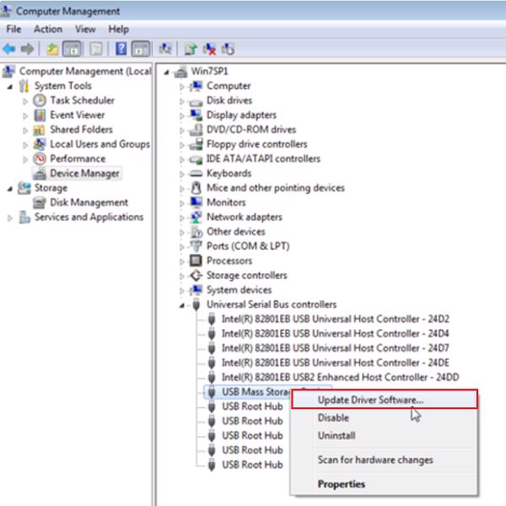Choose Scan for hardware changes

[375, 460]
